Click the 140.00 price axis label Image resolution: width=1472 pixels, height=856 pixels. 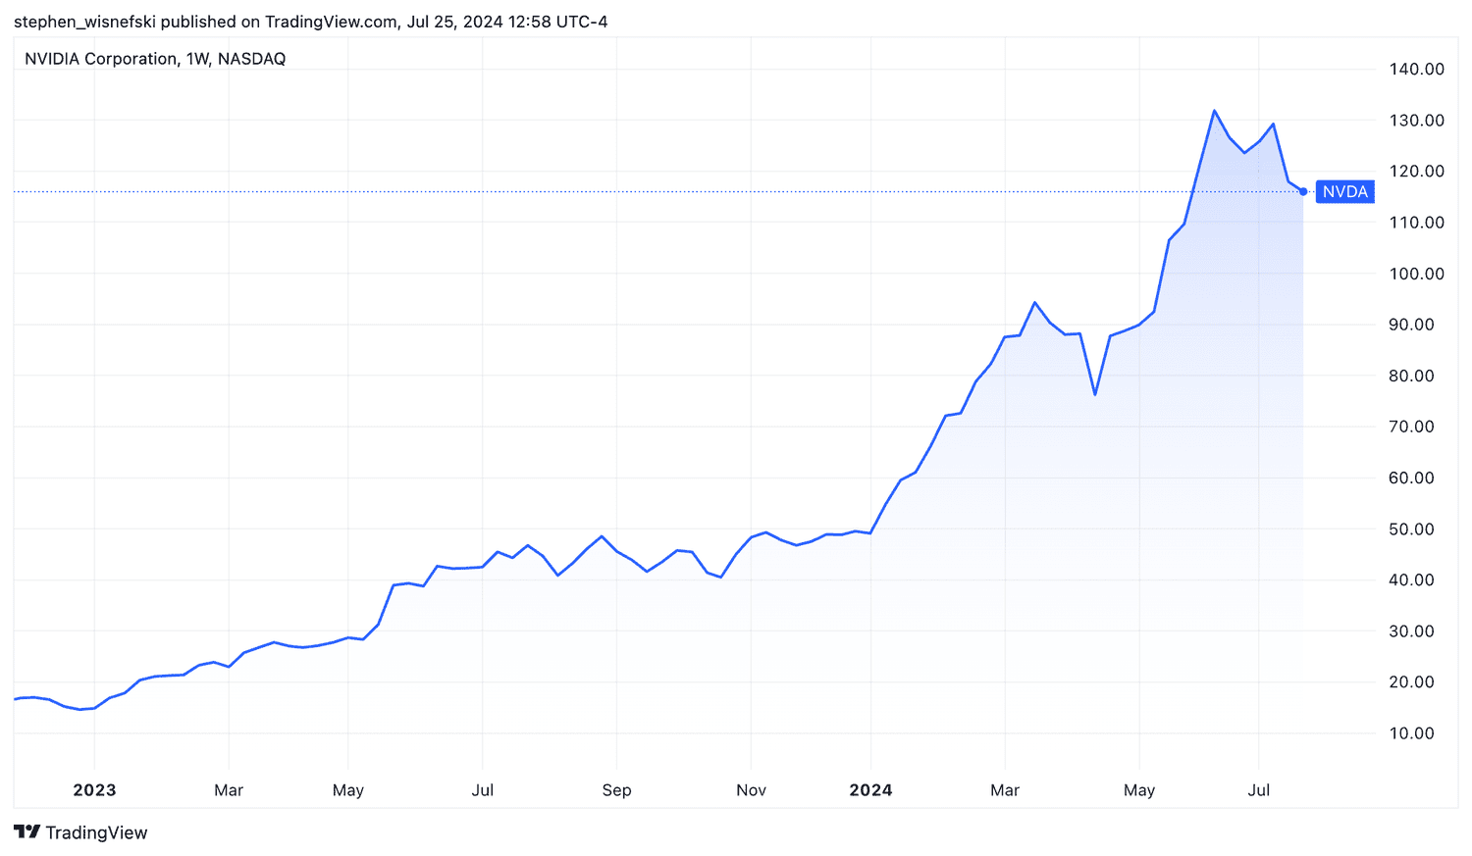[x=1416, y=69]
